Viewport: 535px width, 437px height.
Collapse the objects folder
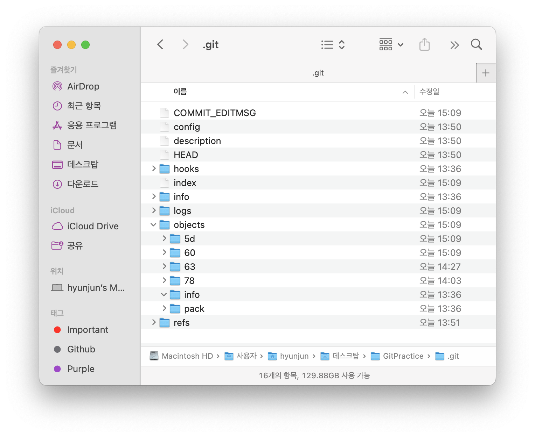pyautogui.click(x=153, y=224)
